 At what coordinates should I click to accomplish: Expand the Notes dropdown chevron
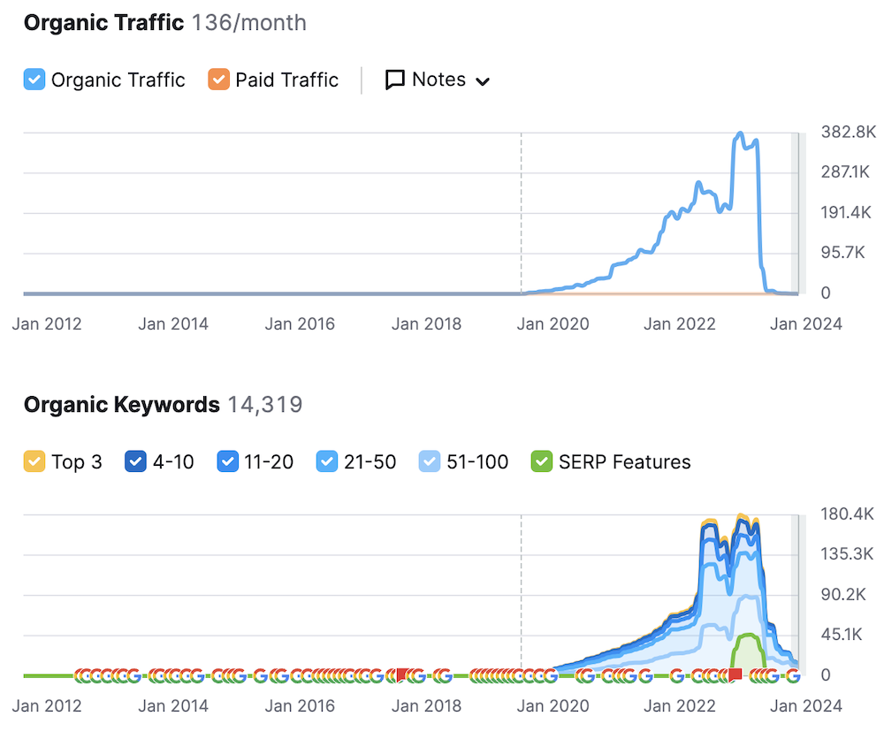pyautogui.click(x=483, y=81)
